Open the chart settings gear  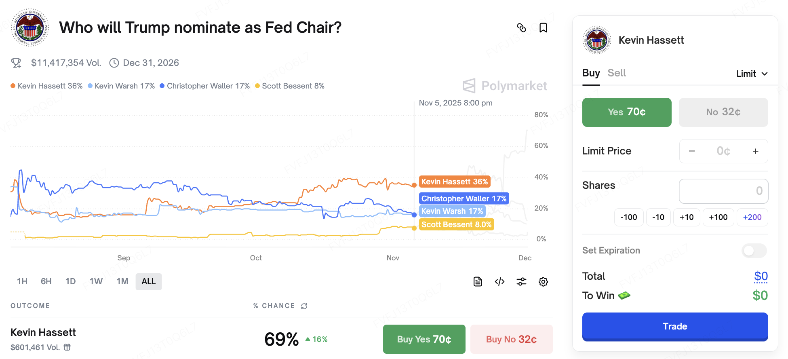(544, 282)
